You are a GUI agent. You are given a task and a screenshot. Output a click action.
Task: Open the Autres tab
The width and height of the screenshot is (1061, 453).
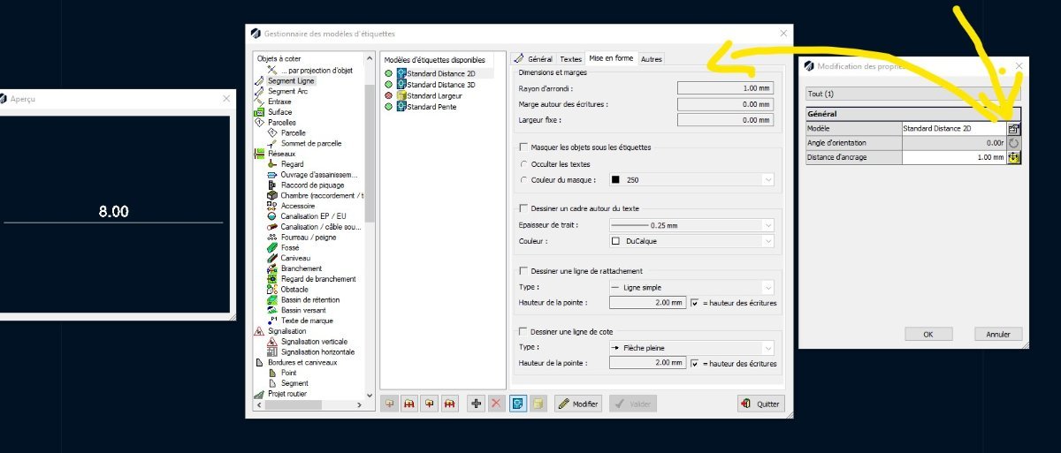click(x=651, y=59)
